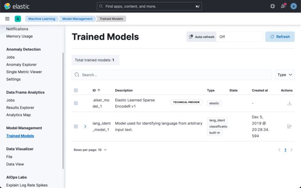Click the search magnifier icon in models search
This screenshot has height=188, width=301.
[x=77, y=75]
